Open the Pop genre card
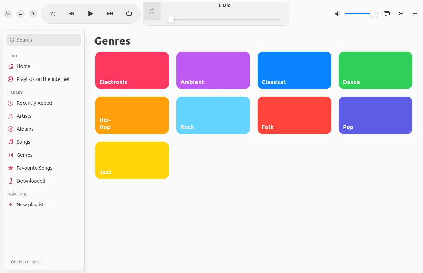The height and width of the screenshot is (273, 423). (376, 115)
